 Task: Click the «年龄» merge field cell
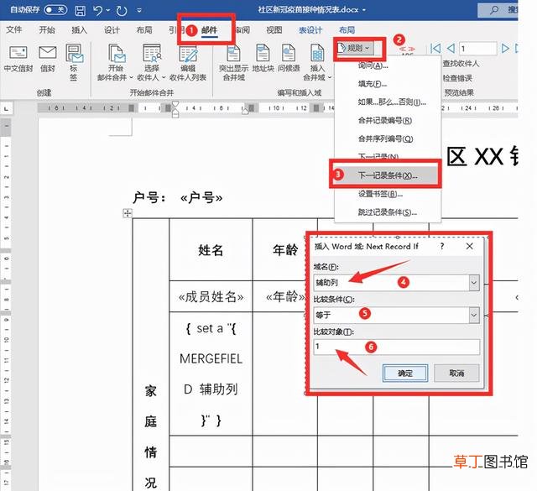pos(285,297)
